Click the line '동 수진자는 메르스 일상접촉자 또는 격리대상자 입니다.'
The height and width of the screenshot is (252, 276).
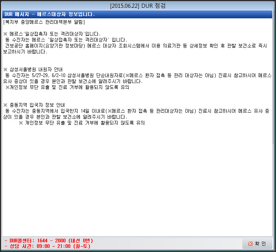[66, 40]
